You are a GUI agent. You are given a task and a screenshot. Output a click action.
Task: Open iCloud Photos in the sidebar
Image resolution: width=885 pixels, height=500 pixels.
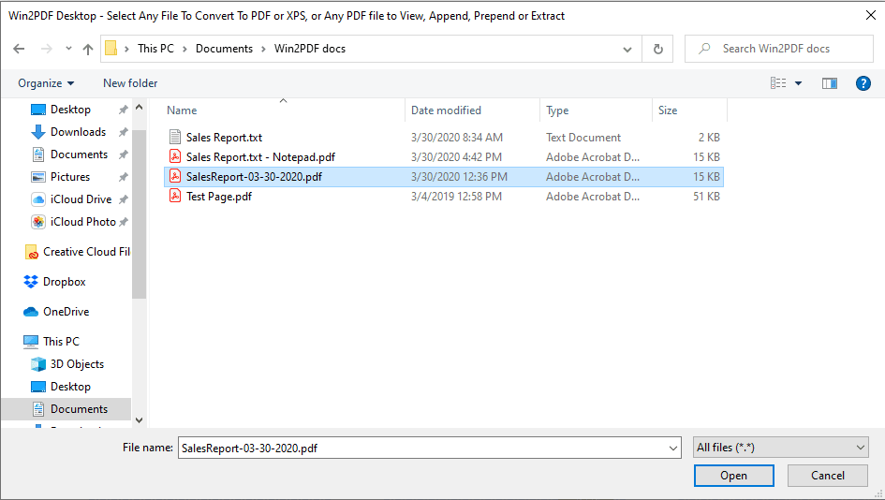click(83, 222)
